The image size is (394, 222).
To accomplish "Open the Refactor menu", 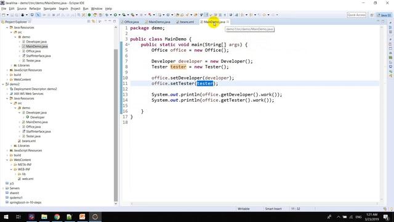I will [x=35, y=9].
